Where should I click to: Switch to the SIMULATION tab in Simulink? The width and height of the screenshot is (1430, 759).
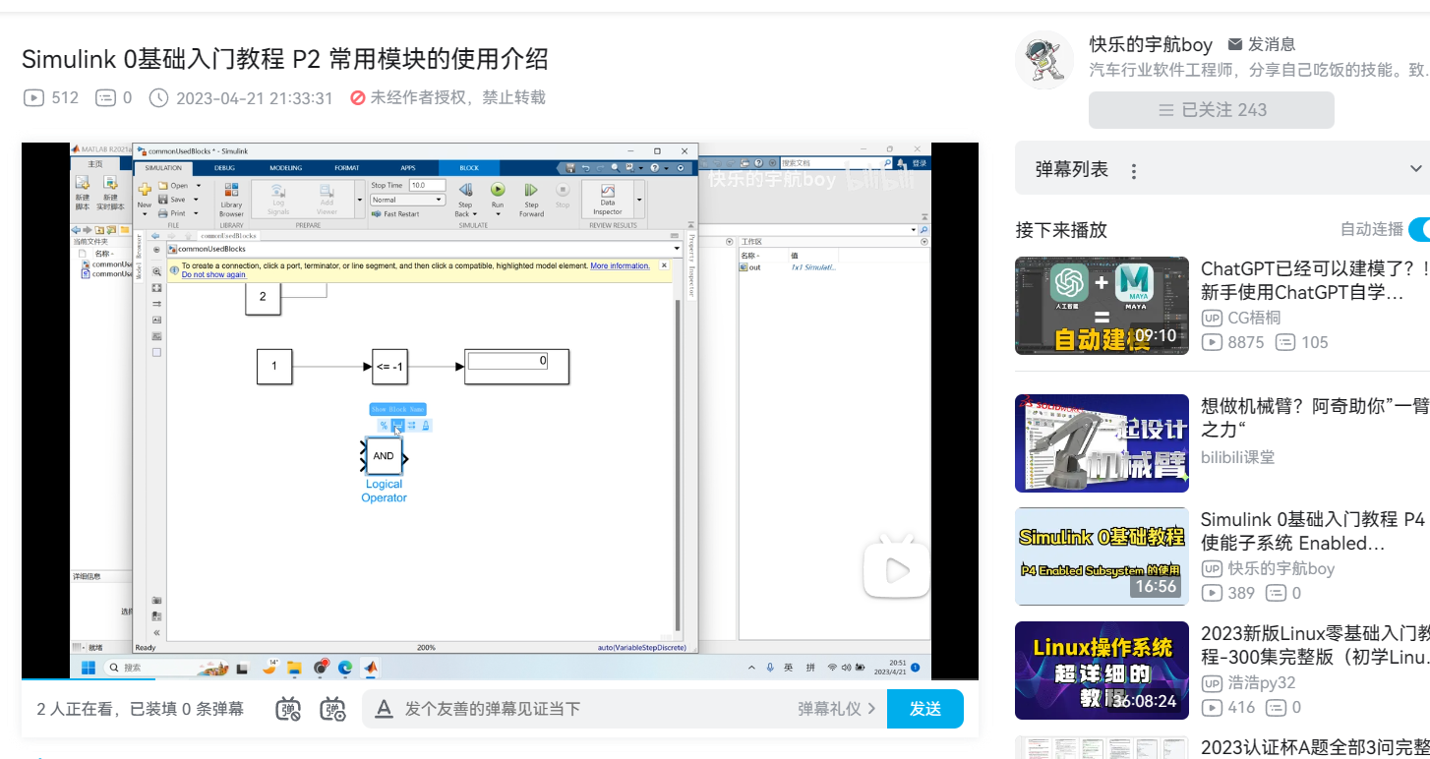[x=165, y=168]
